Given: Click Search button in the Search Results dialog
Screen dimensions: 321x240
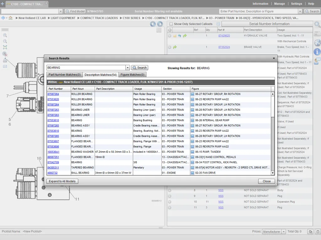Looking at the screenshot, I should 139,68.
